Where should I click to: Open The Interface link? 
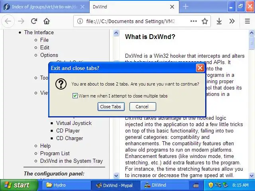(39, 32)
